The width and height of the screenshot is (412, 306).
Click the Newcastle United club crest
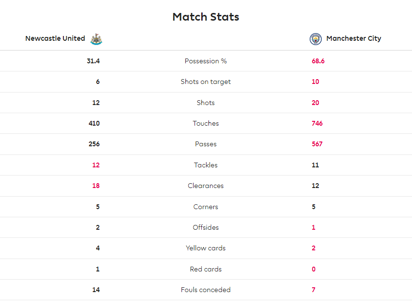(96, 39)
